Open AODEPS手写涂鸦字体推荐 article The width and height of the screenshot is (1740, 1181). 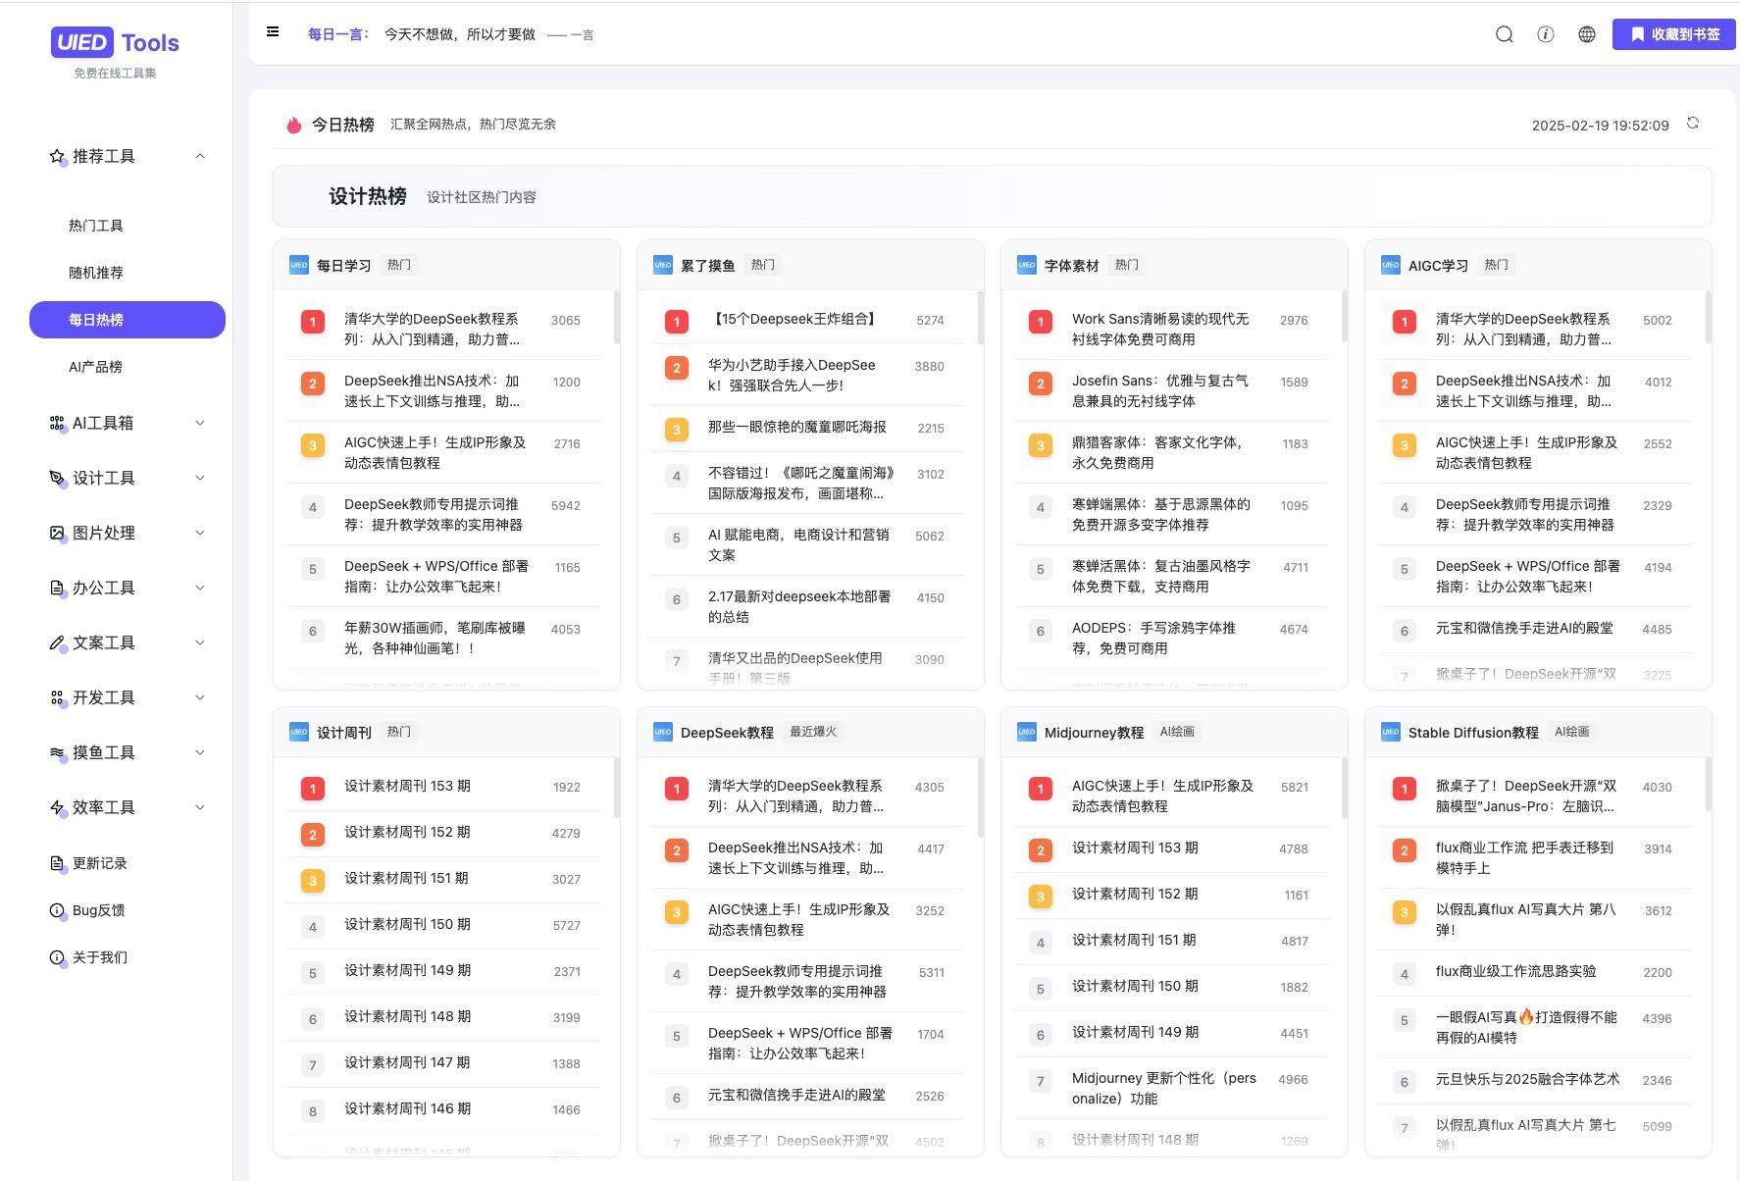[x=1153, y=638]
